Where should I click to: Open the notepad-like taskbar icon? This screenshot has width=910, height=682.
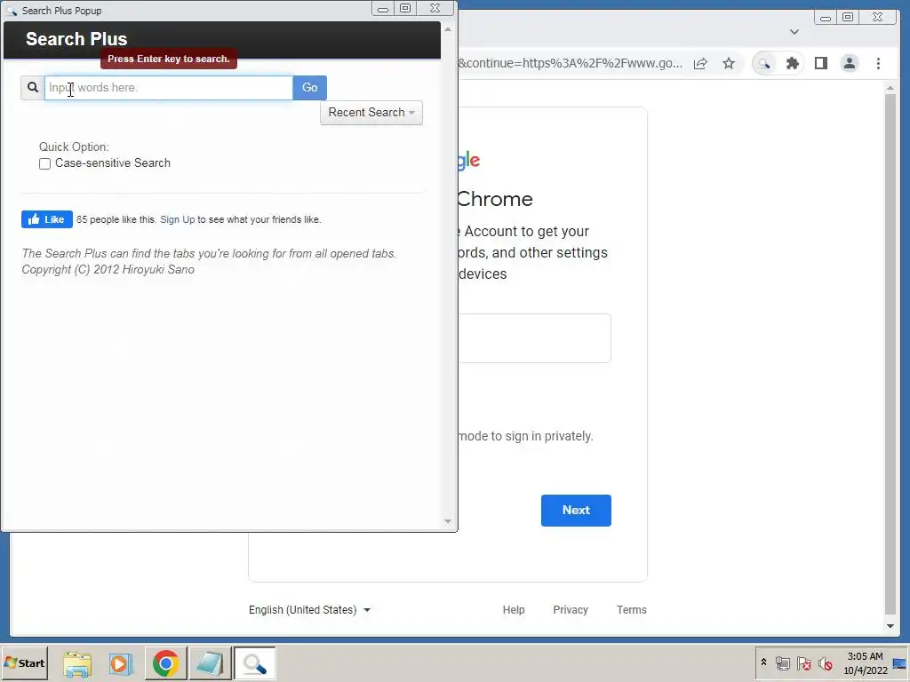point(210,663)
